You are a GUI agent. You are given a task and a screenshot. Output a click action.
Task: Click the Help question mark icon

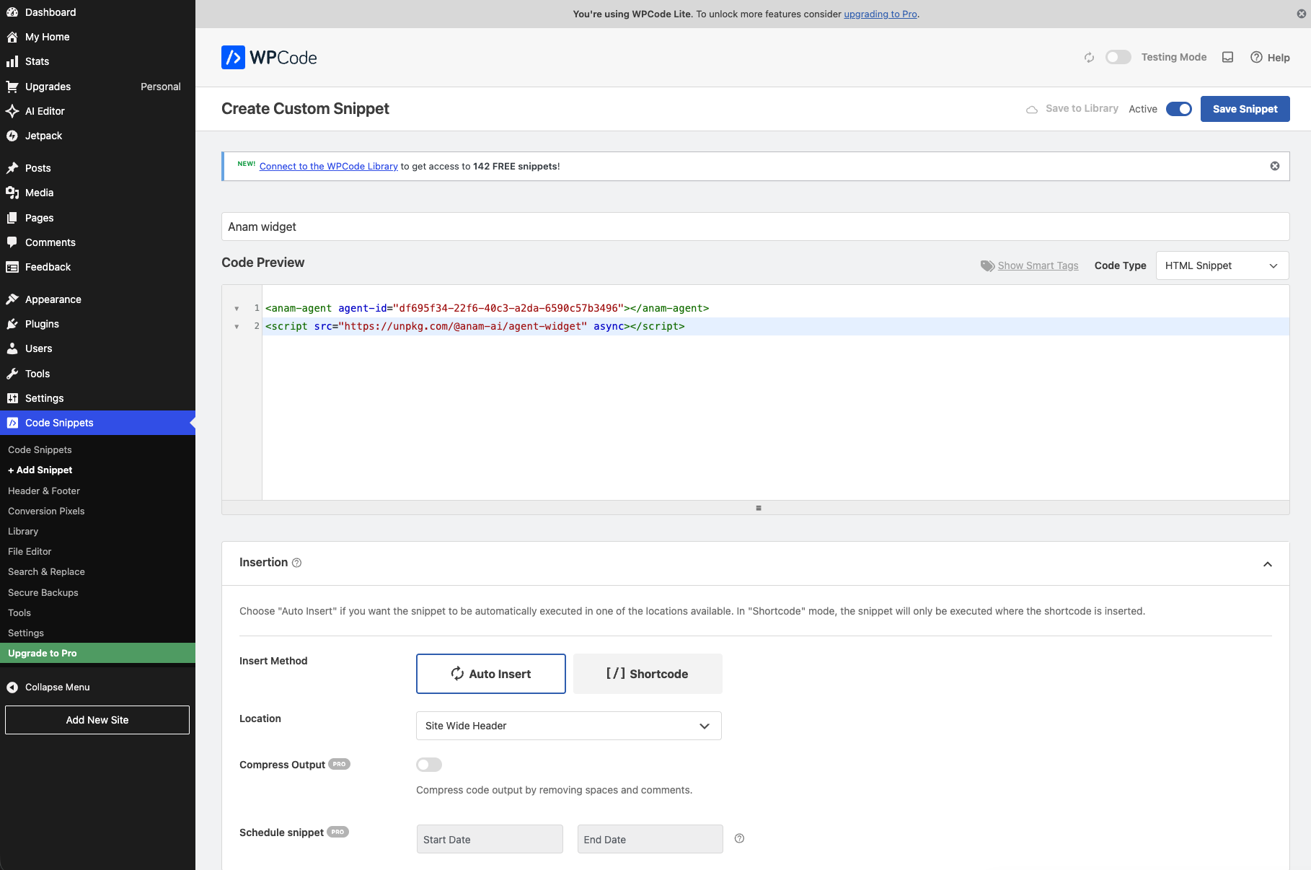1257,57
